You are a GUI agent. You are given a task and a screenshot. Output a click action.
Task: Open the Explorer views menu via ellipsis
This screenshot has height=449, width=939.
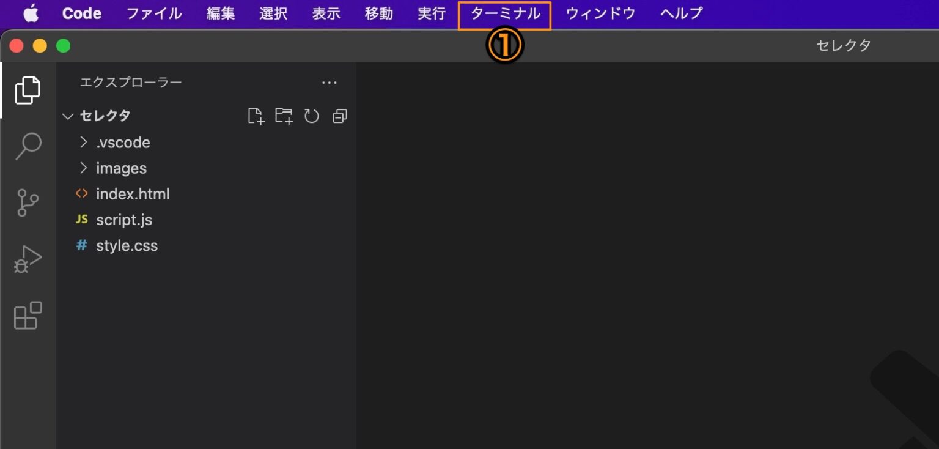[330, 83]
